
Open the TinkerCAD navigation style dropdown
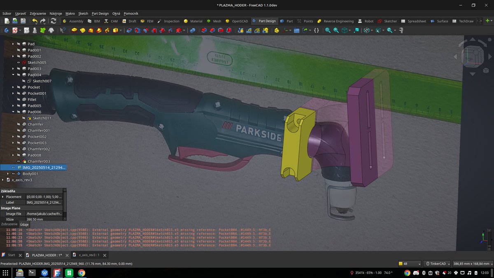(x=437, y=264)
